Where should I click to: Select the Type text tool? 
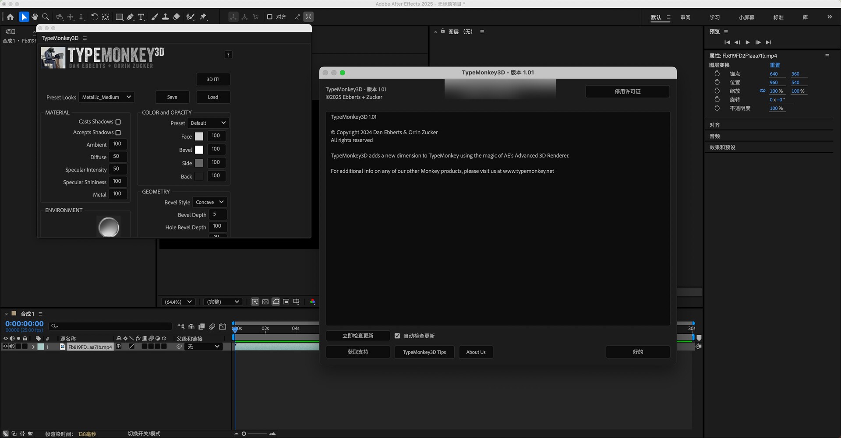coord(141,17)
